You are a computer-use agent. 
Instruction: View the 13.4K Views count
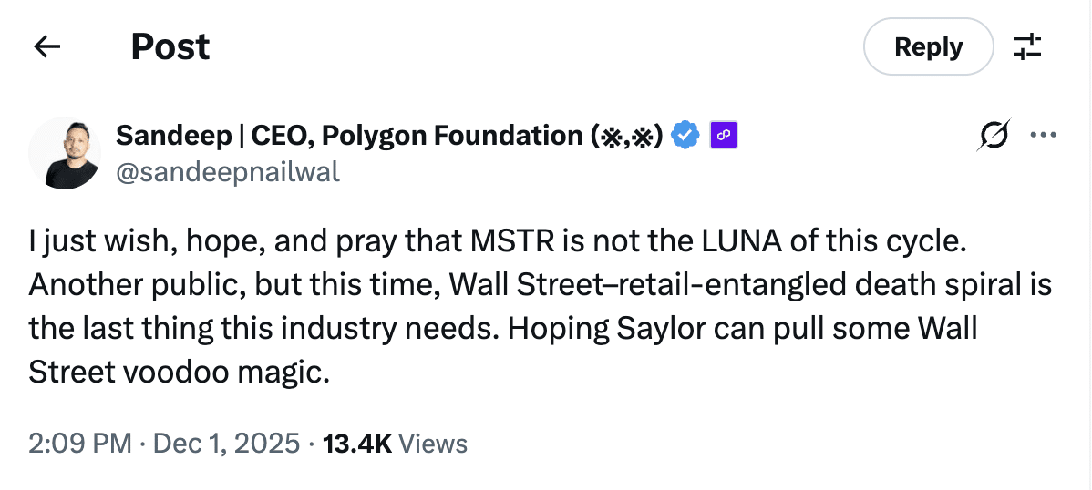pos(395,444)
